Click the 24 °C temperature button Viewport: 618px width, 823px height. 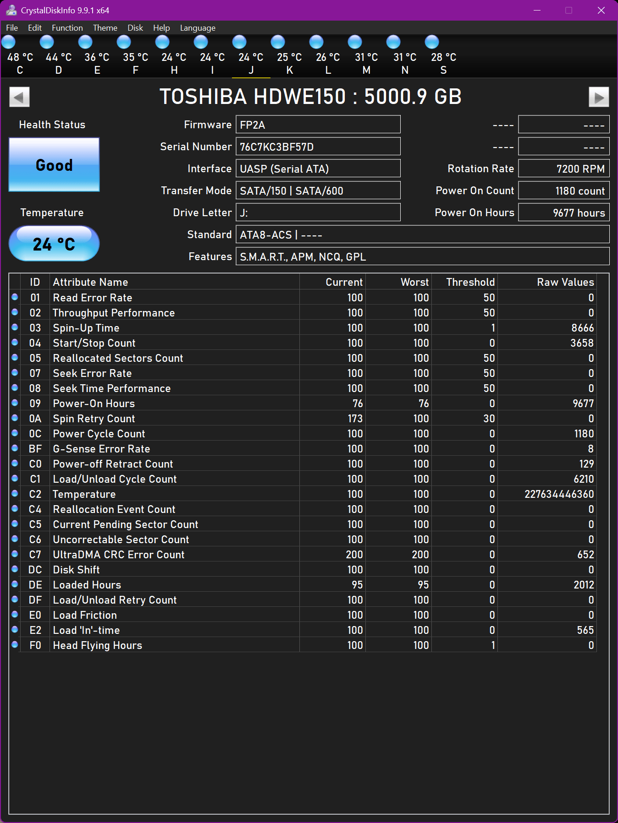pos(54,244)
